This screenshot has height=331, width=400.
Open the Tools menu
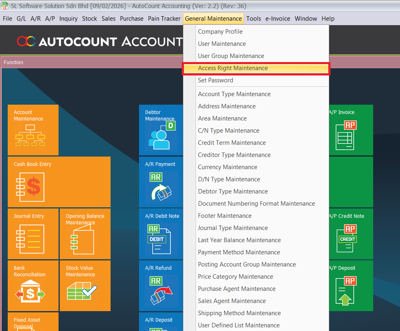click(x=254, y=19)
